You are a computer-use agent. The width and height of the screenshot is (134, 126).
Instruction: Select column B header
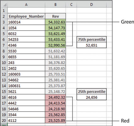click(55, 4)
